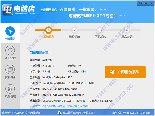The image size is (155, 116).
Task: Click the 资料备份 sidebar label
Action: (11, 77)
